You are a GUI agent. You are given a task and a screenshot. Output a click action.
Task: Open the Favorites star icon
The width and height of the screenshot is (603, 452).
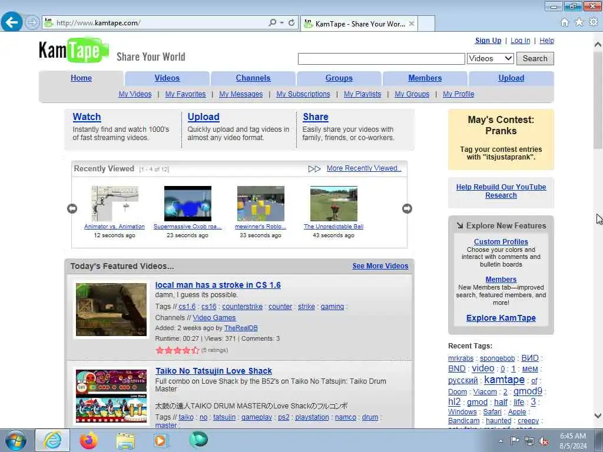(579, 22)
